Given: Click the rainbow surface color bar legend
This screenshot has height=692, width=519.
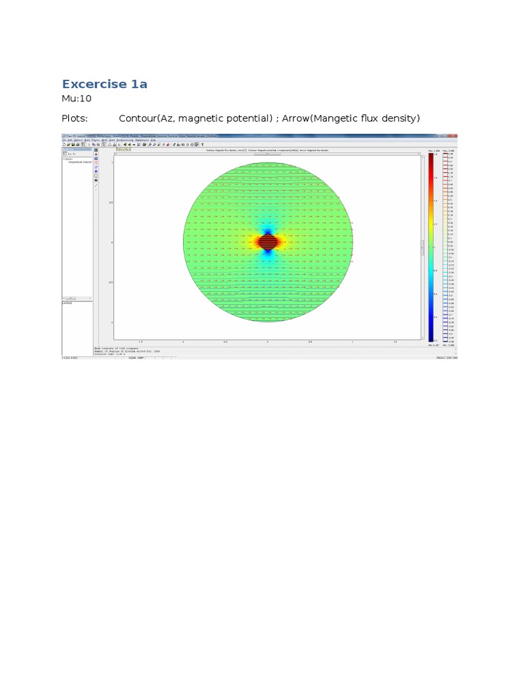Looking at the screenshot, I should [431, 247].
